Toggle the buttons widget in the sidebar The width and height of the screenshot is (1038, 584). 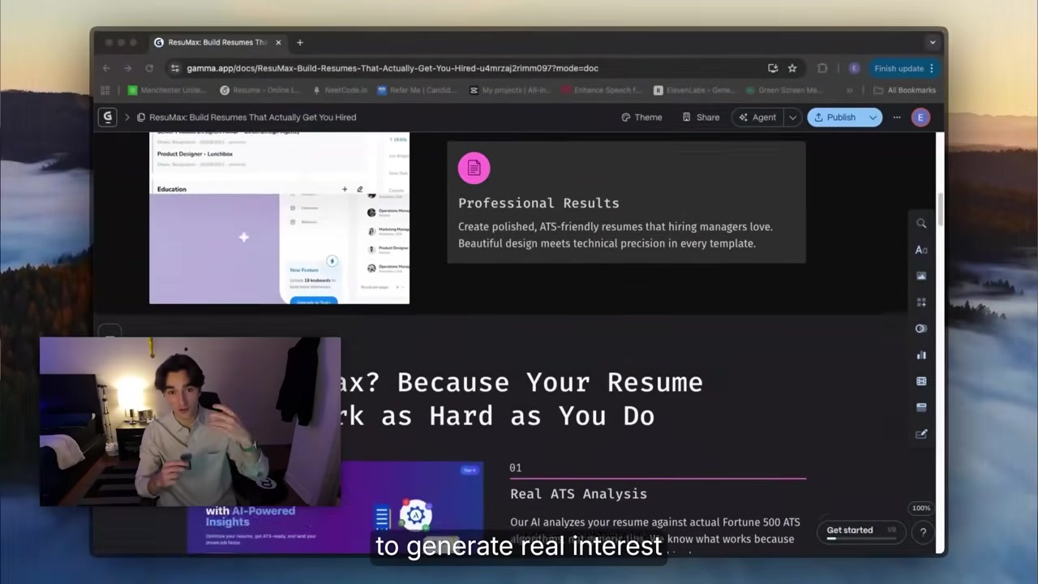(x=921, y=328)
